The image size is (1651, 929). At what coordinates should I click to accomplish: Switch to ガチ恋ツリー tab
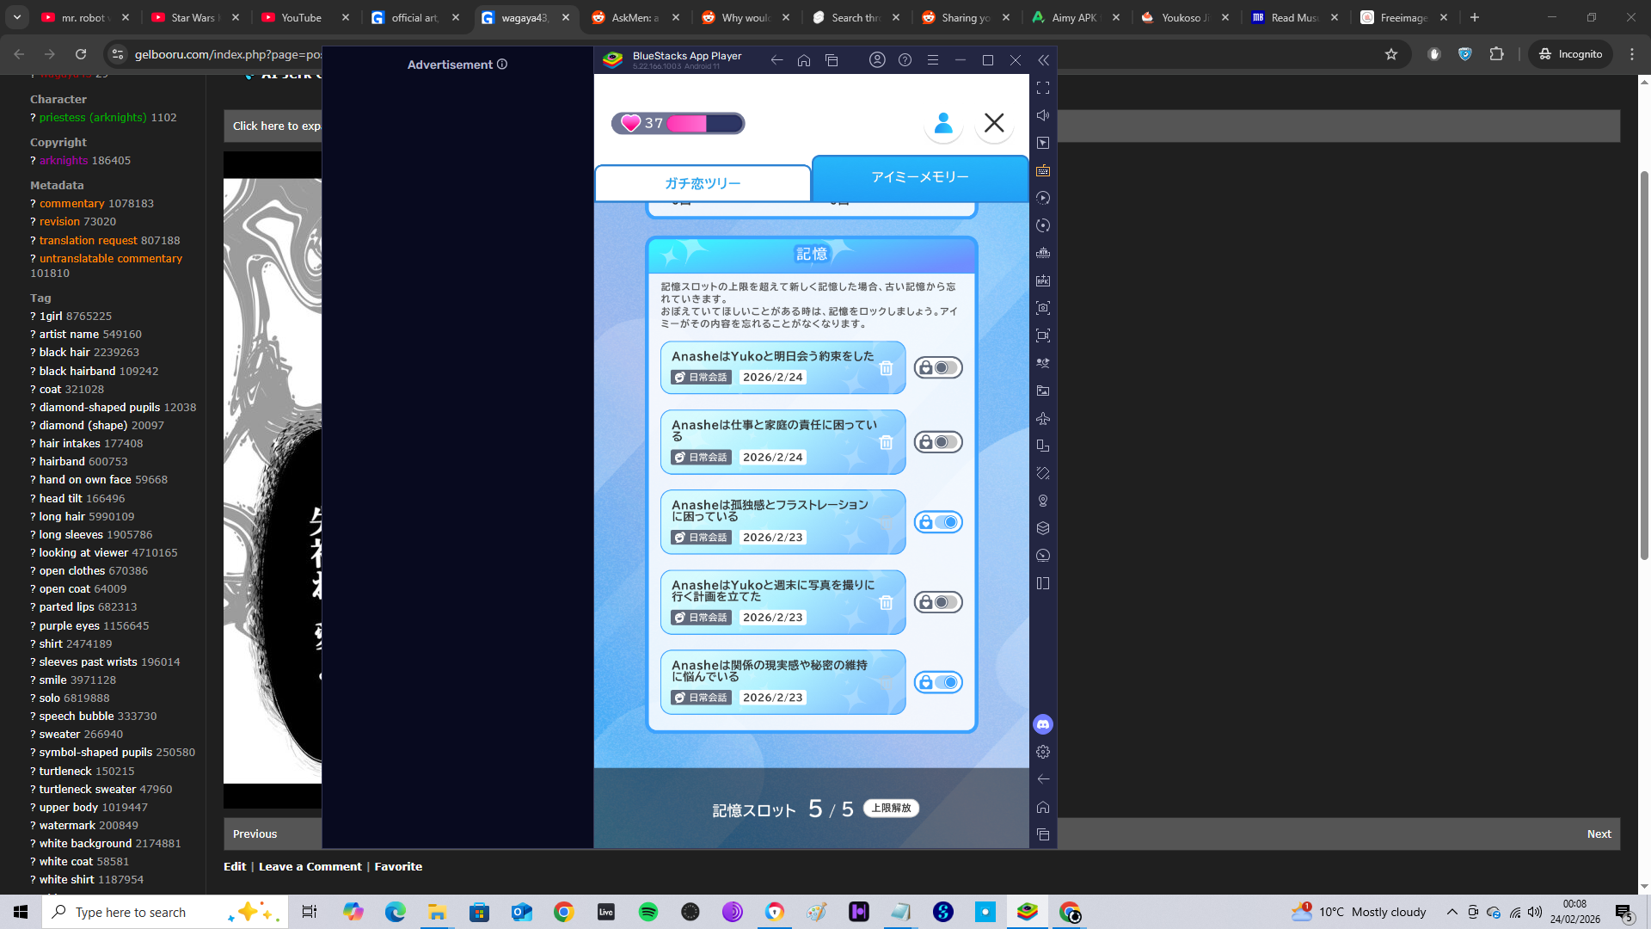[x=702, y=183]
